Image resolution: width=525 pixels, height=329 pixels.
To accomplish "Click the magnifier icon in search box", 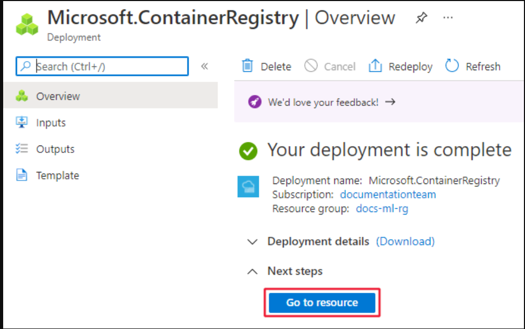I will pos(25,66).
